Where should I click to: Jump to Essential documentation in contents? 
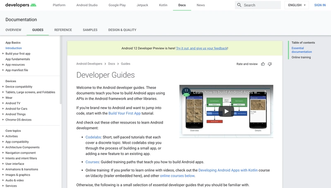click(302, 50)
